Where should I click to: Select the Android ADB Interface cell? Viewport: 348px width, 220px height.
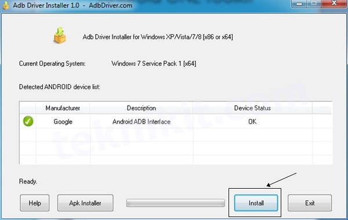142,121
